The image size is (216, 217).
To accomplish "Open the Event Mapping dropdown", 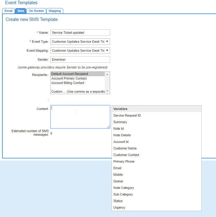I will 80,51.
